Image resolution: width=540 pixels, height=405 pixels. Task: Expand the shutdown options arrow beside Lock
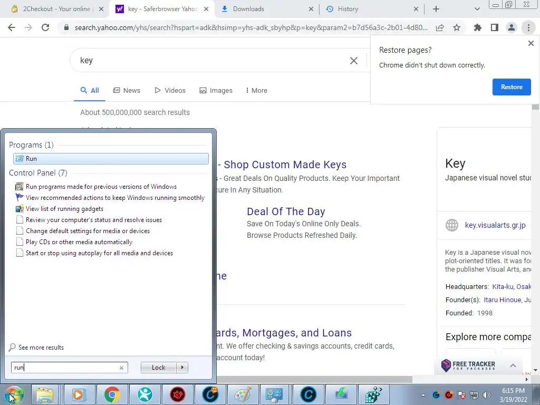pos(182,368)
